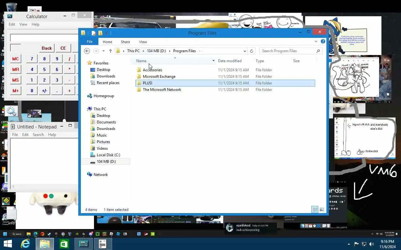Open Notepad Help menu
Image resolution: width=401 pixels, height=250 pixels.
52,135
